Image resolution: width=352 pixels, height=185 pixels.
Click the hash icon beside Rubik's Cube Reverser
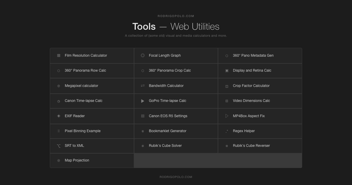pos(227,146)
